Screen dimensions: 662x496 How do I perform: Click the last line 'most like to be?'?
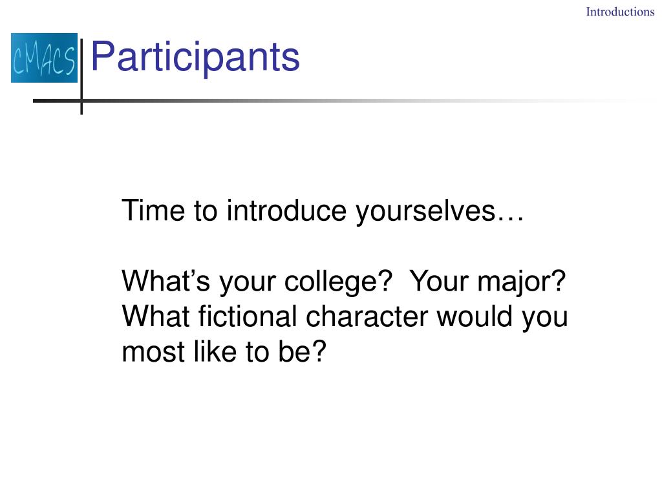(x=224, y=353)
